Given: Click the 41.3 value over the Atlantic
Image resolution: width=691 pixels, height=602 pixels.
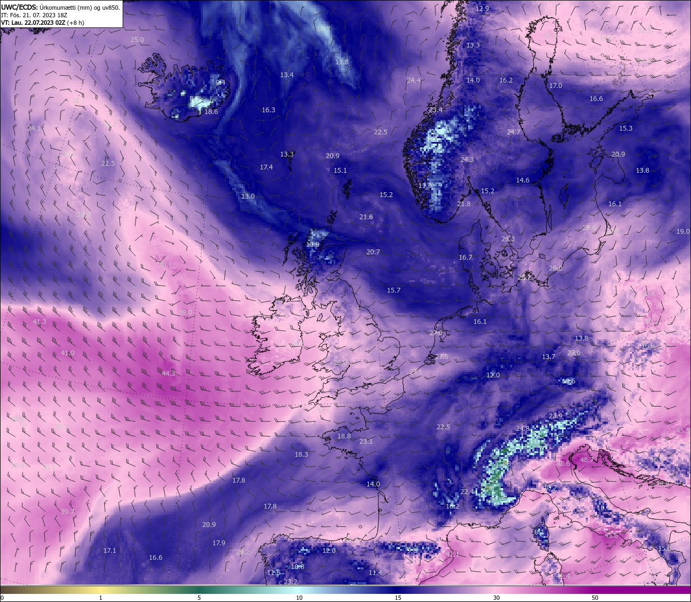Looking at the screenshot, I should pyautogui.click(x=39, y=321).
